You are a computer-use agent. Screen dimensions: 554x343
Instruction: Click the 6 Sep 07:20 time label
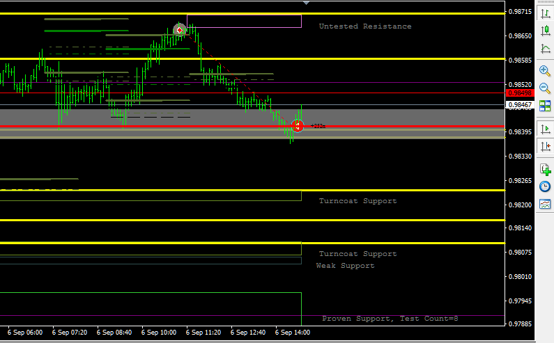pyautogui.click(x=70, y=333)
